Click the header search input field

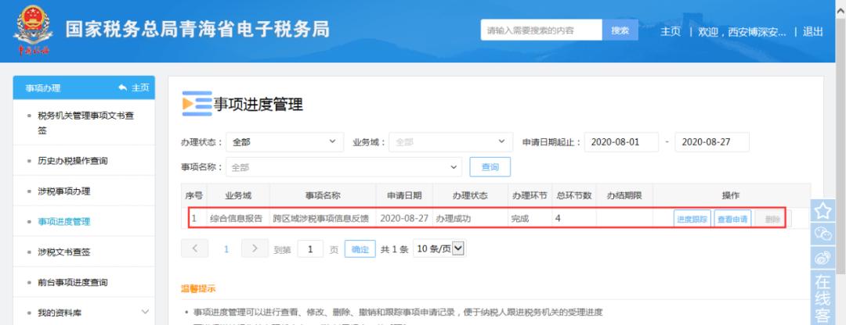(x=541, y=30)
